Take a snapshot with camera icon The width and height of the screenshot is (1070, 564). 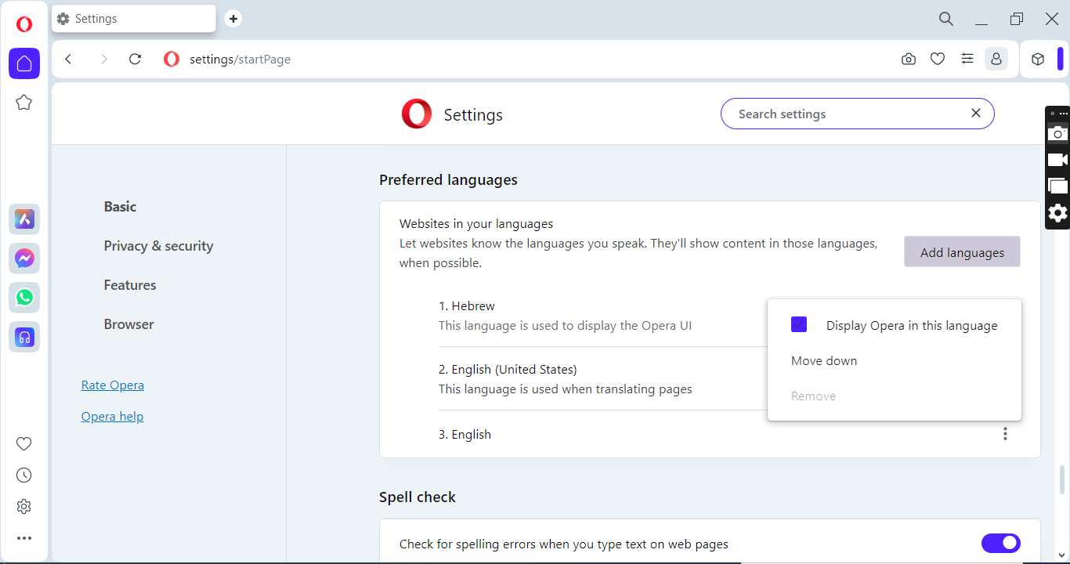pyautogui.click(x=909, y=59)
